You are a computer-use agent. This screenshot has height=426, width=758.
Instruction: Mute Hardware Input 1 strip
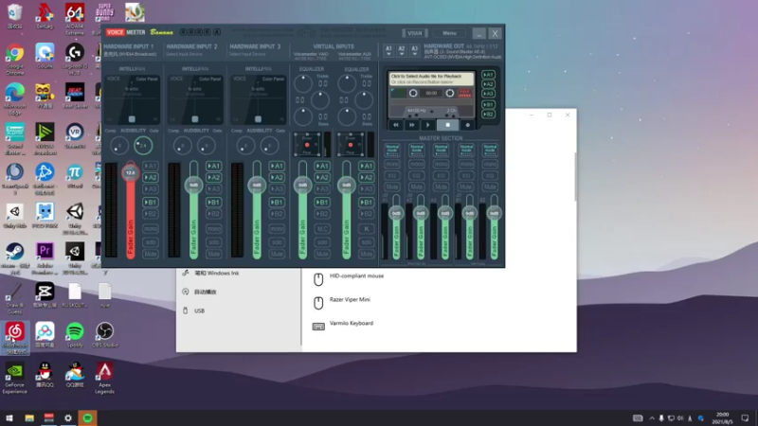pyautogui.click(x=151, y=254)
